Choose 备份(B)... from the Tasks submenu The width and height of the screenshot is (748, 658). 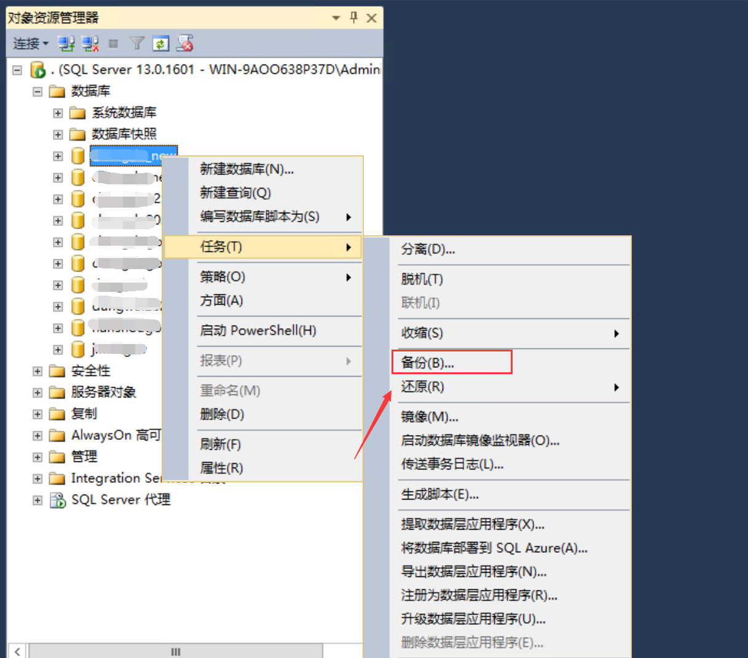pos(428,362)
